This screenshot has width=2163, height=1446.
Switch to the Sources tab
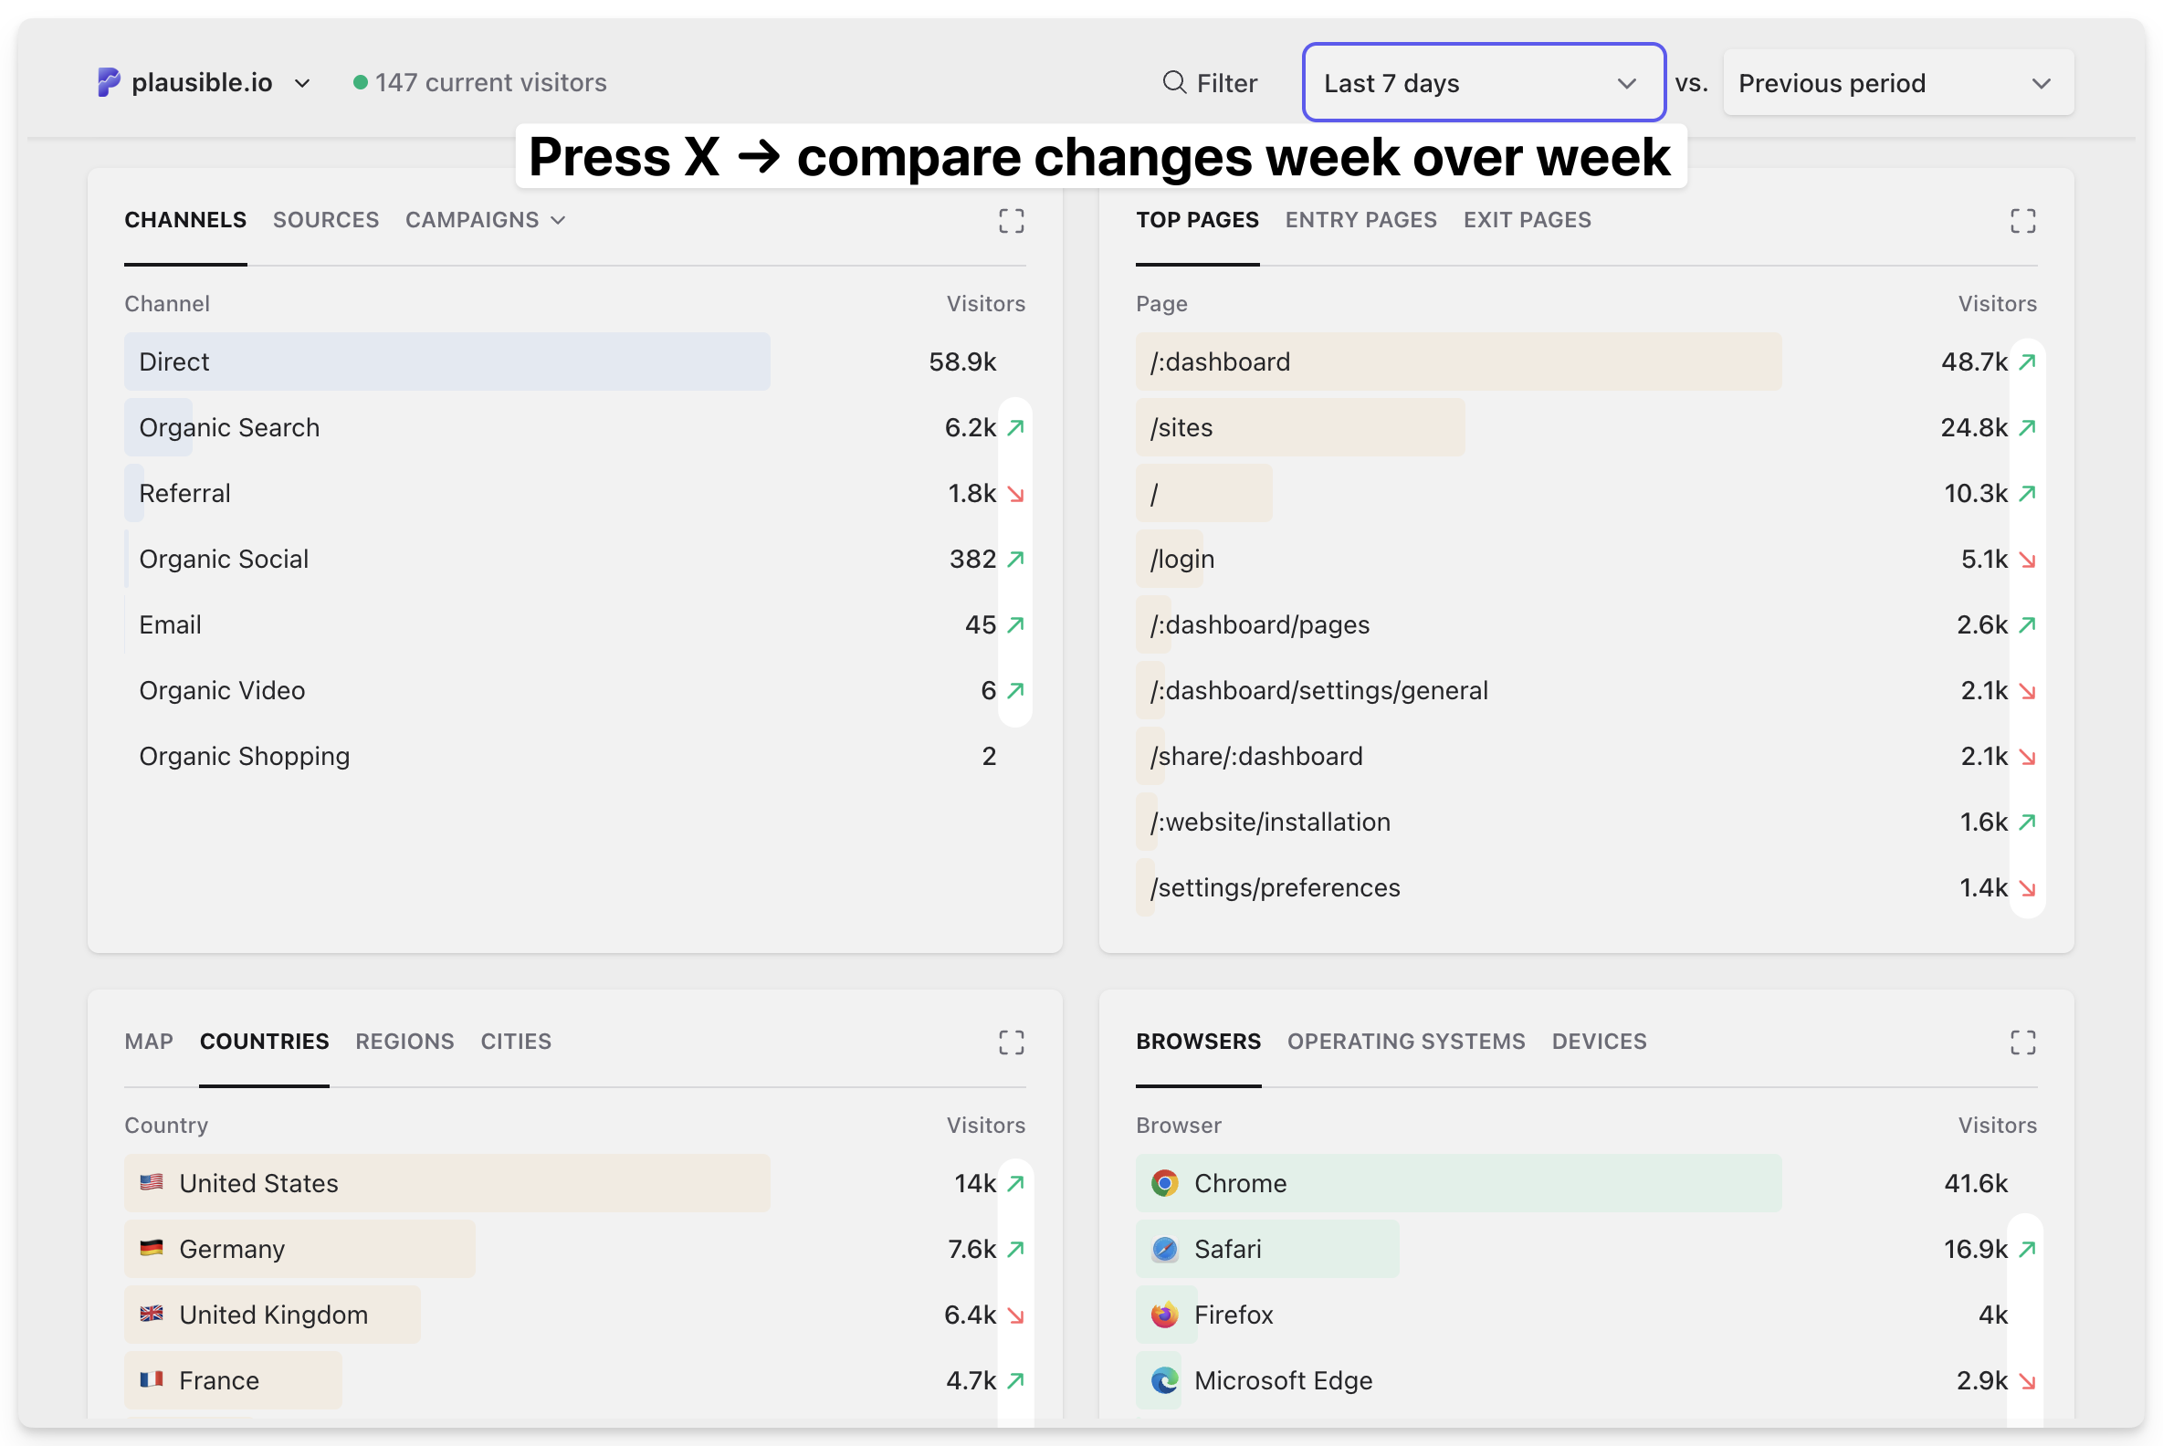tap(326, 219)
